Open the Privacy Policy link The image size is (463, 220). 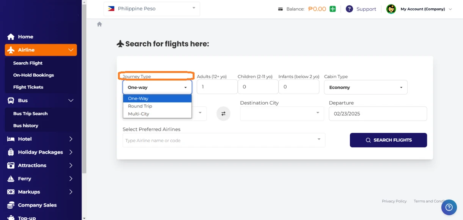[x=394, y=201]
